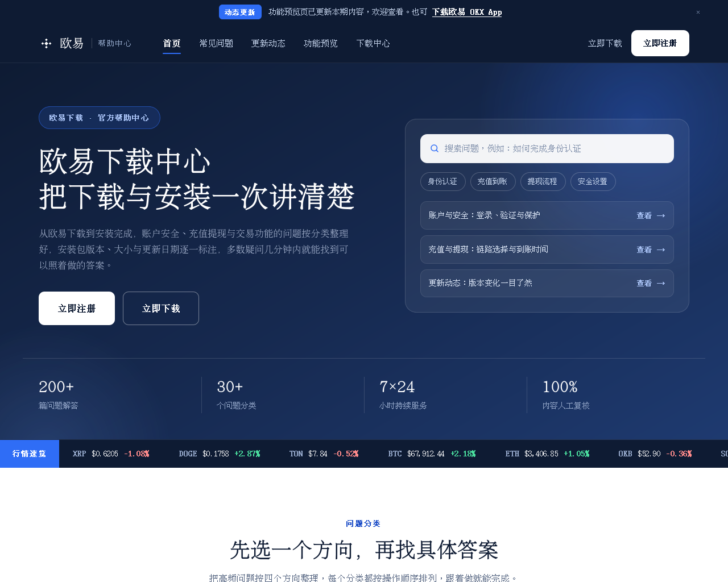Open 更新动态 in the top navigation
Image resolution: width=728 pixels, height=582 pixels.
coord(268,43)
